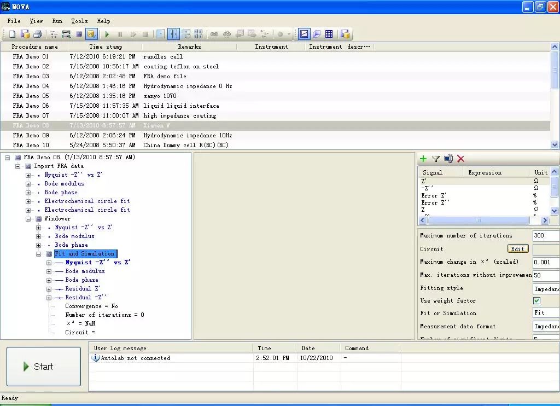
Task: Click the procedure list scroll-down arrow
Action: tap(555, 145)
